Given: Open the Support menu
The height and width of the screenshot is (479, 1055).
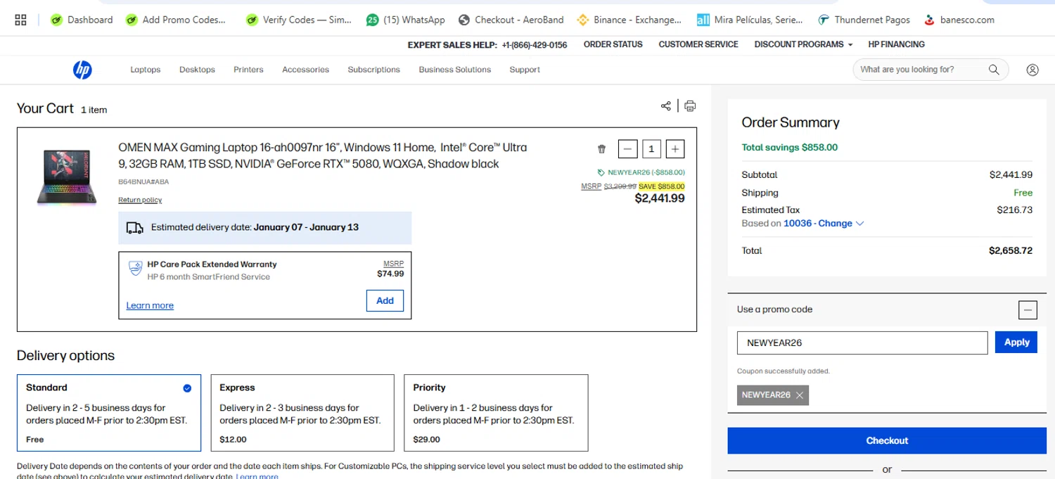Looking at the screenshot, I should [x=525, y=70].
